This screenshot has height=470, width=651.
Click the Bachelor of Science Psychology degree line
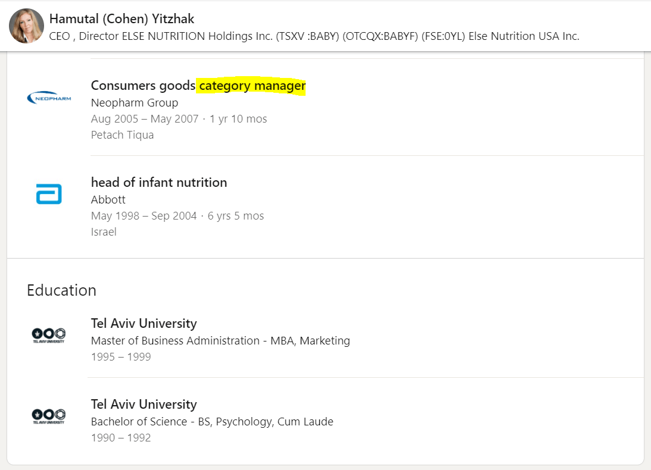(x=212, y=422)
